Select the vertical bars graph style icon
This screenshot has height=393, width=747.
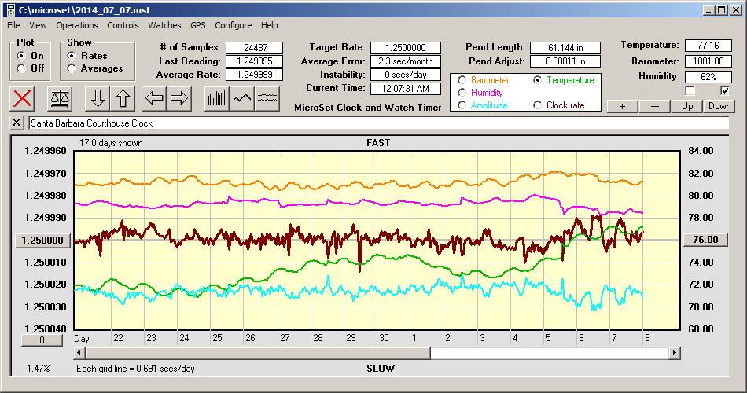[217, 98]
